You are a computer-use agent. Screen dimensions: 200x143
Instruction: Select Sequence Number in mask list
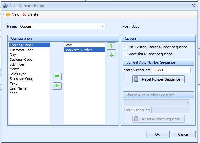click(78, 50)
